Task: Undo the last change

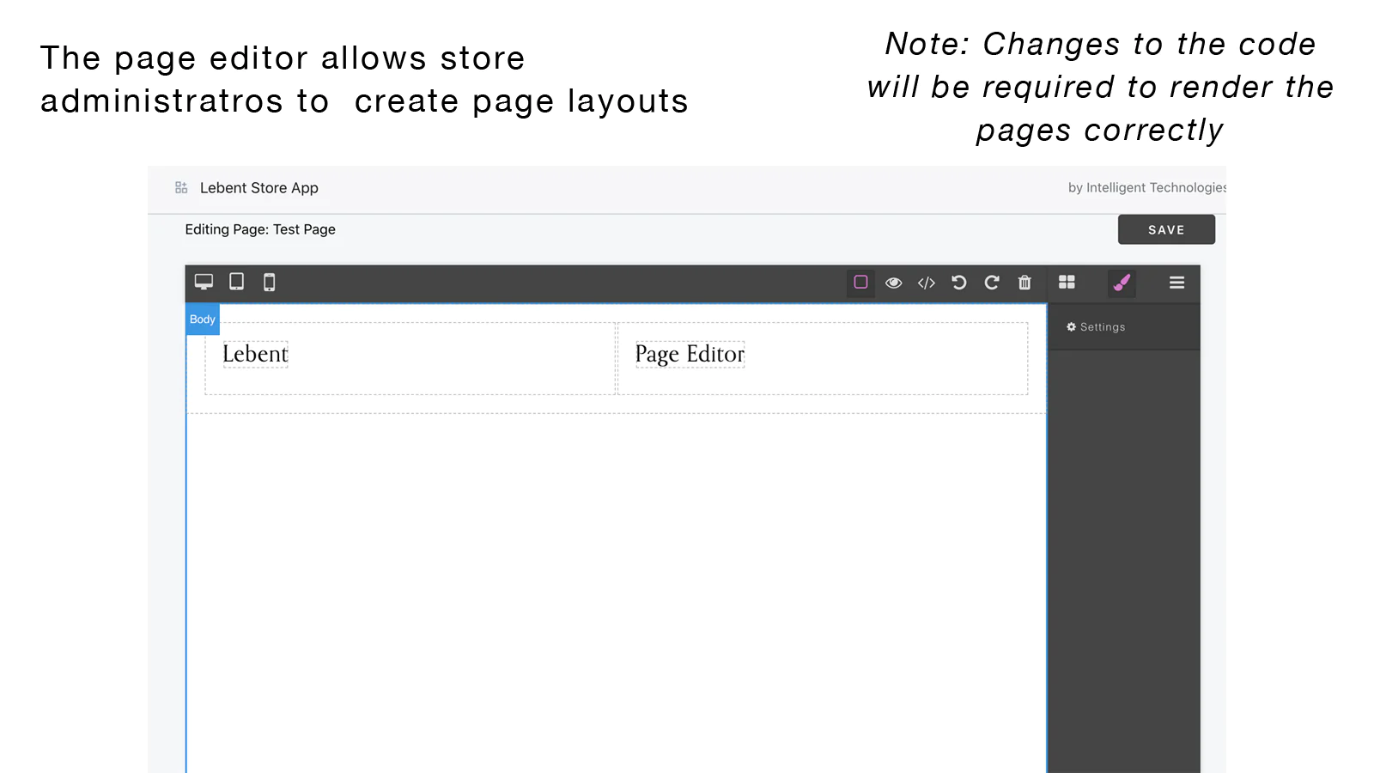Action: pos(958,283)
